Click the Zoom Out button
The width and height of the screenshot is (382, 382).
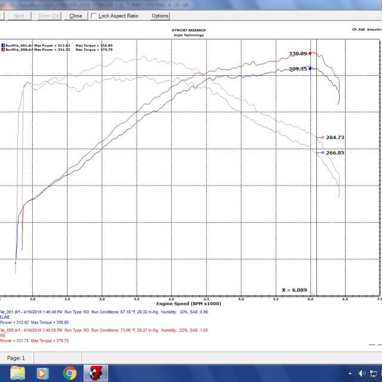48,16
